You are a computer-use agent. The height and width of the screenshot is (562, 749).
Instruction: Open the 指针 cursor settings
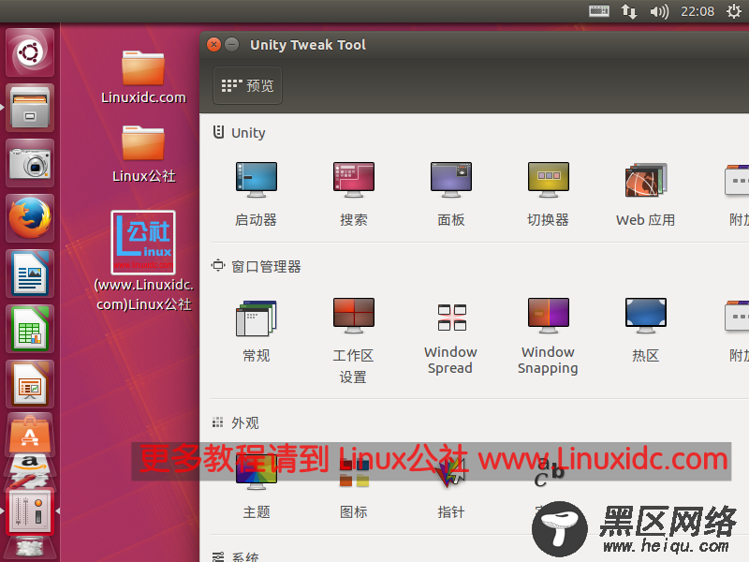tap(451, 490)
